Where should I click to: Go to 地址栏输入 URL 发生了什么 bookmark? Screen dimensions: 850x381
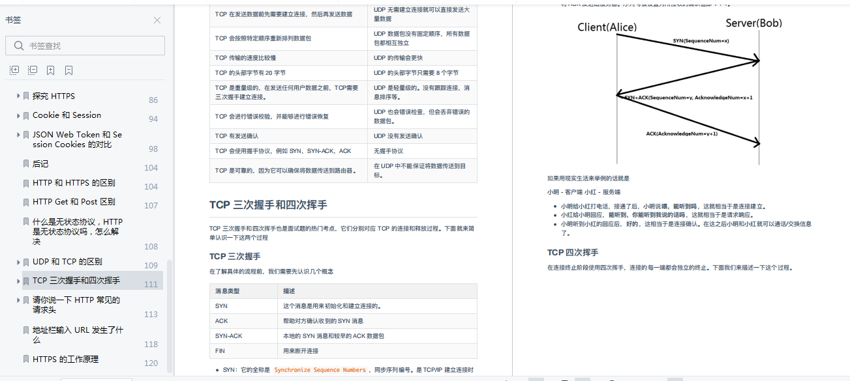tap(78, 335)
